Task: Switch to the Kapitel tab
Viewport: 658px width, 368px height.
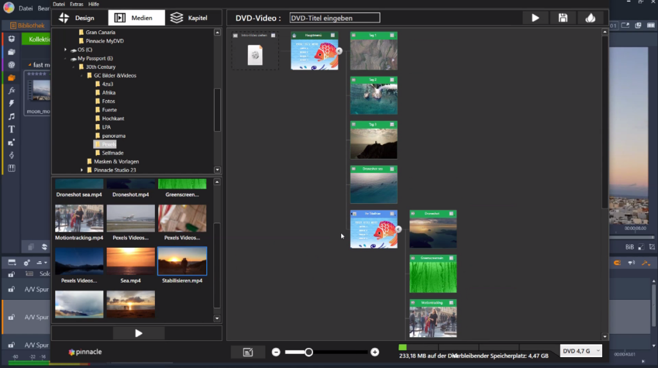Action: pos(189,18)
